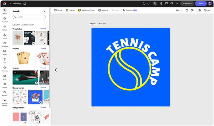Screen dimensions: 214x126
Task: Select the spade card hand sketch asset
Action: click(x=35, y=117)
